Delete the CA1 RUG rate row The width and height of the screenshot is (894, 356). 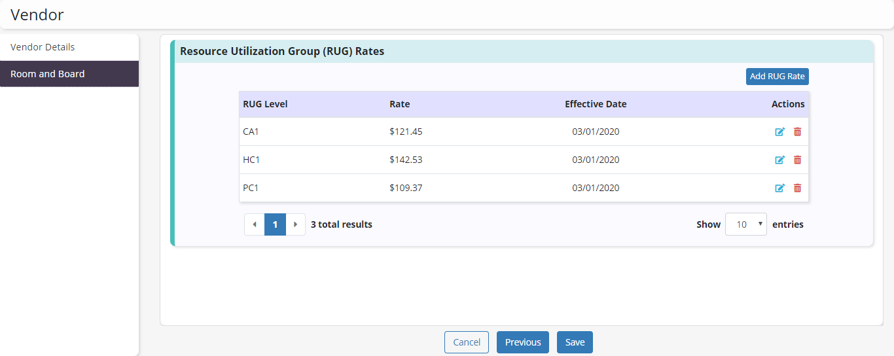(797, 132)
